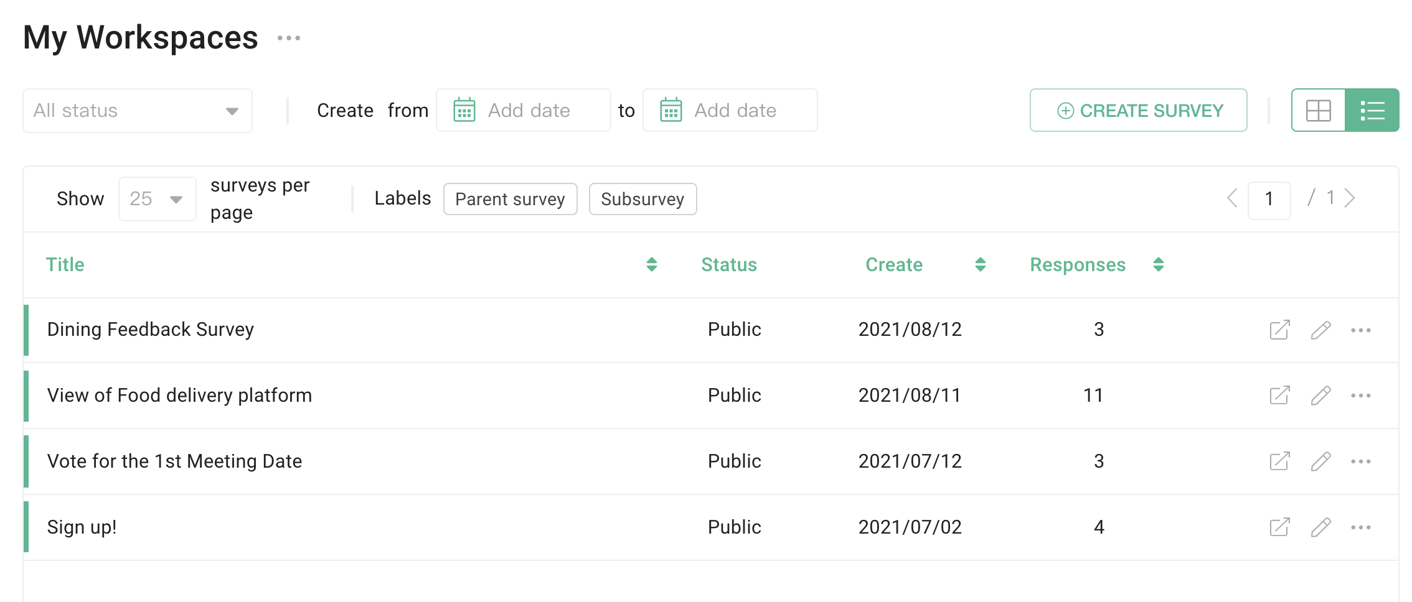Click the sort arrows beside Title
Screen dimensions: 1412x602
[652, 264]
